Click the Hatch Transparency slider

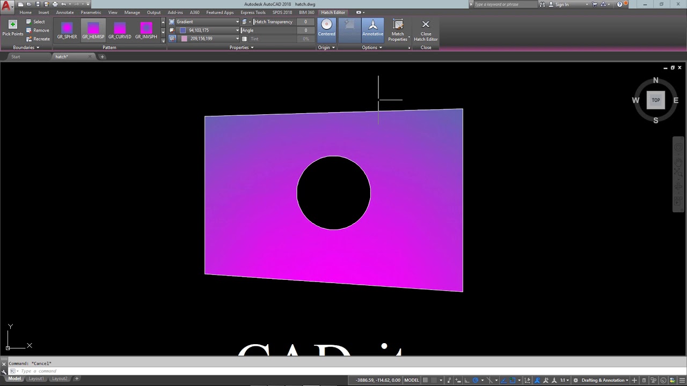274,22
